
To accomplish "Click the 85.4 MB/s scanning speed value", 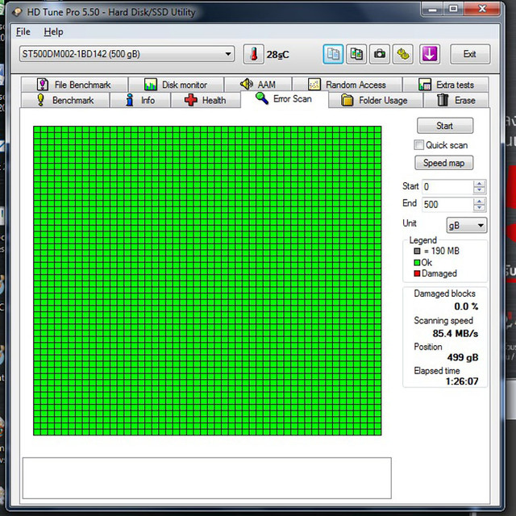I will click(455, 333).
